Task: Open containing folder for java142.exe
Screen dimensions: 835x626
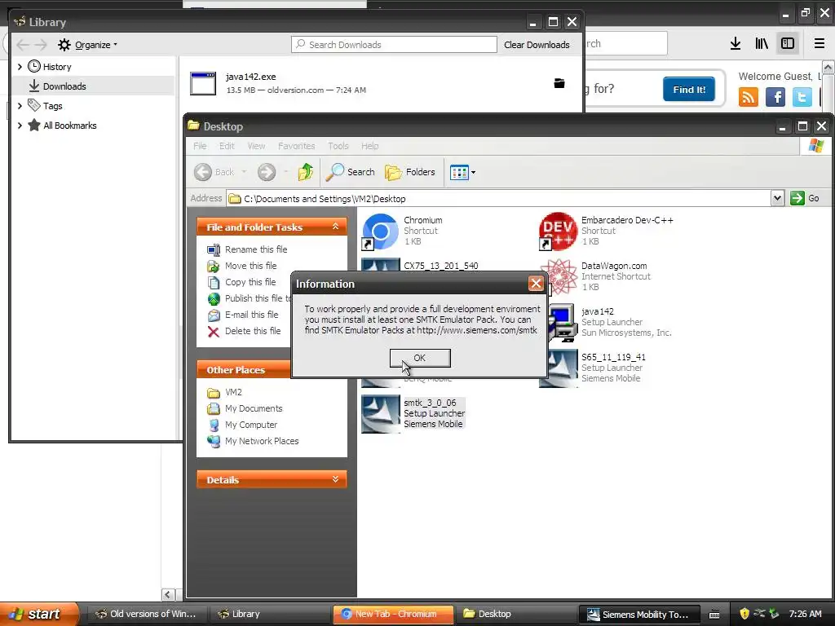Action: (559, 83)
